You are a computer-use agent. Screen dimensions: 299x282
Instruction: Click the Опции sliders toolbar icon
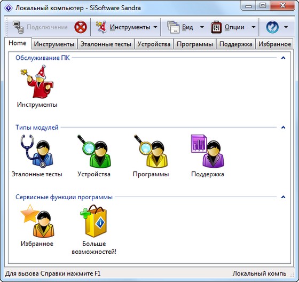(216, 27)
